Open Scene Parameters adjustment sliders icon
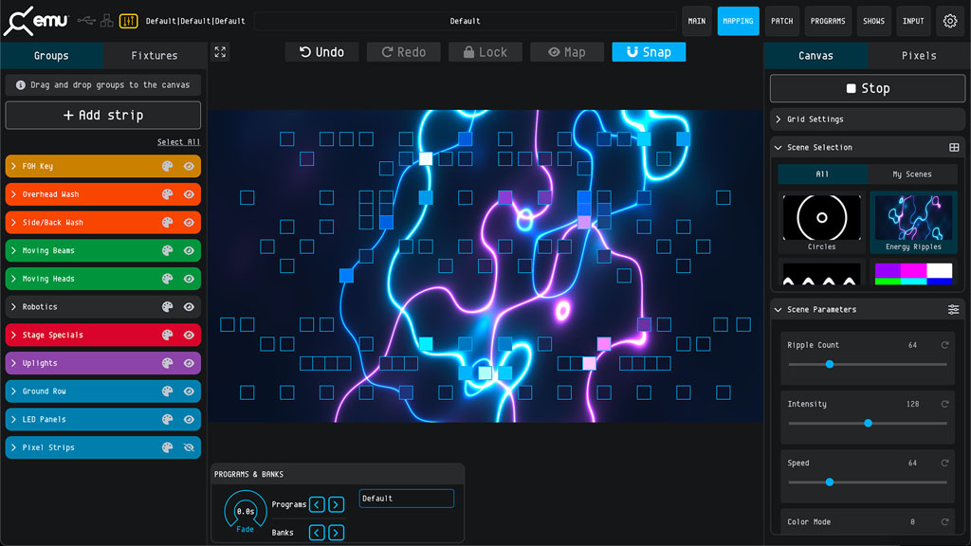This screenshot has height=546, width=971. 953,310
